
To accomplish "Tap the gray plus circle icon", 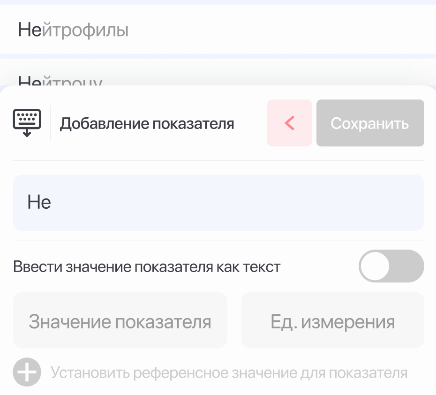I will coord(27,373).
